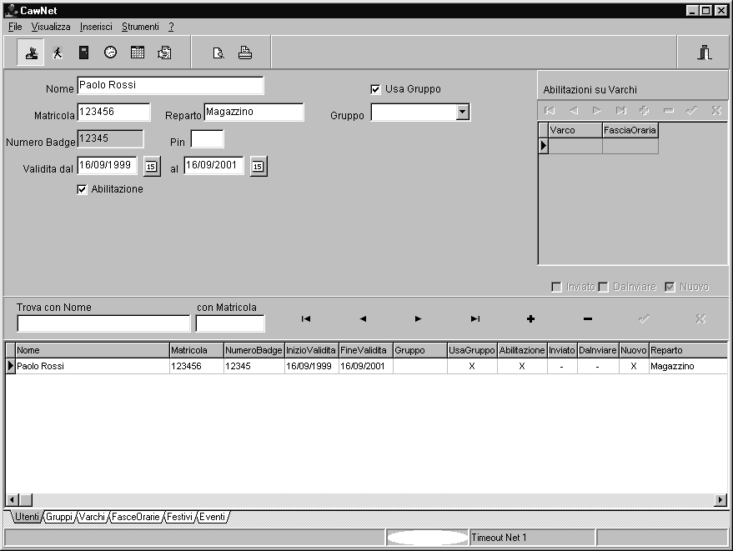Confirm user record edit with checkmark
The image size is (733, 551).
pyautogui.click(x=644, y=318)
